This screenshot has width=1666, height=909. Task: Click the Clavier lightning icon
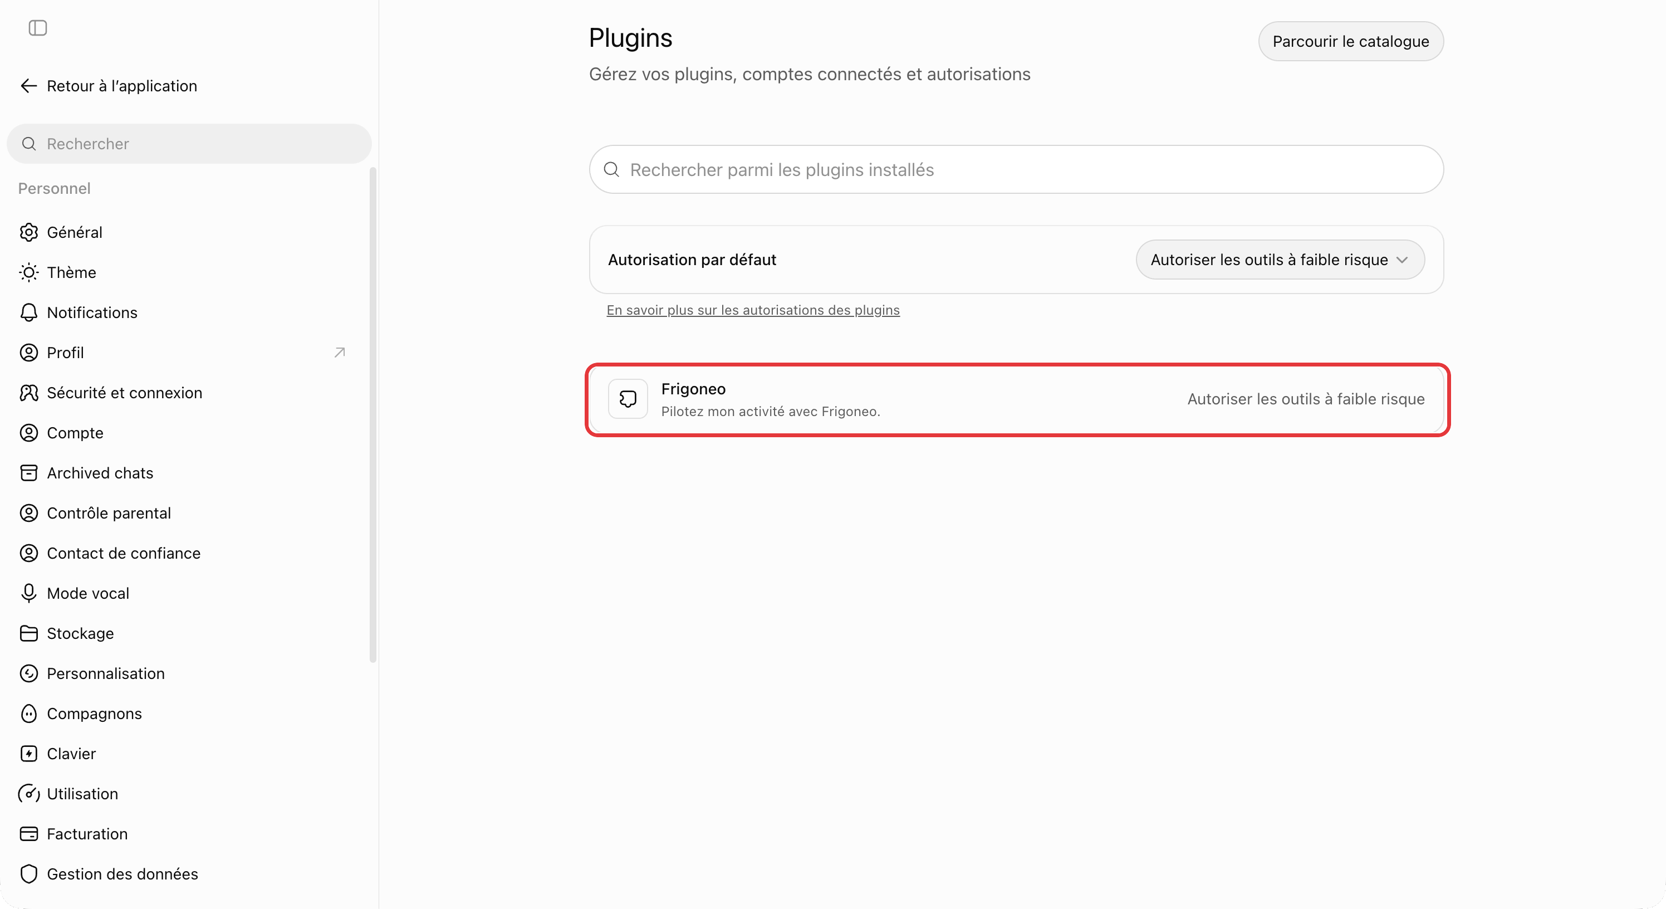click(28, 754)
